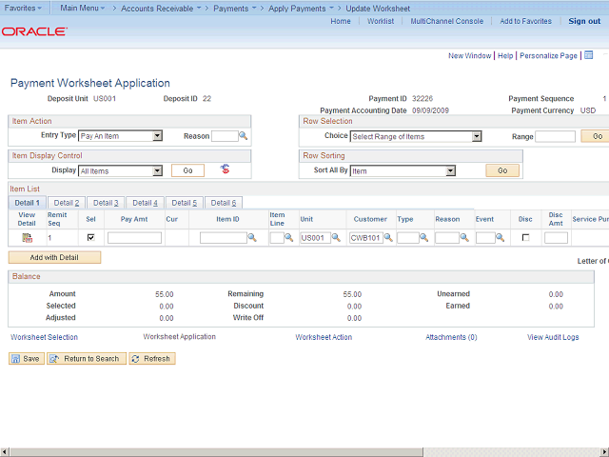
Task: Open the Sort All By dropdown
Action: (x=403, y=171)
